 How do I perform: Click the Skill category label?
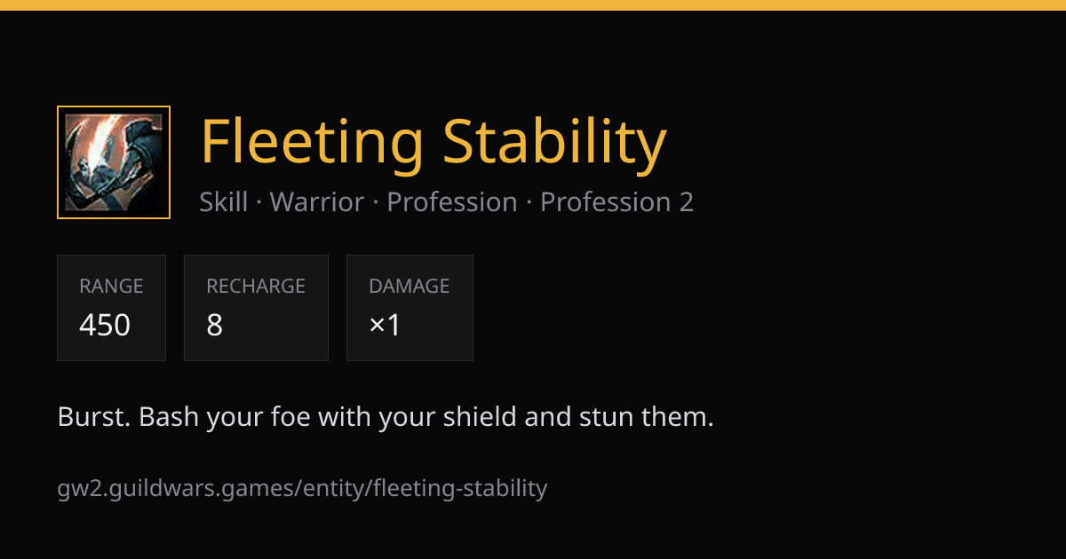(224, 202)
